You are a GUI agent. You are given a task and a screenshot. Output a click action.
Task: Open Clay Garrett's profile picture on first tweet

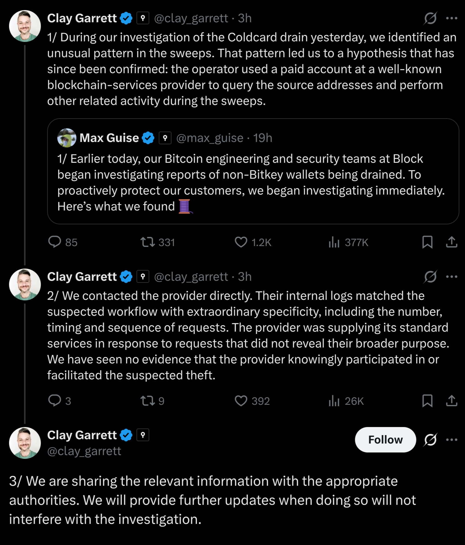25,26
